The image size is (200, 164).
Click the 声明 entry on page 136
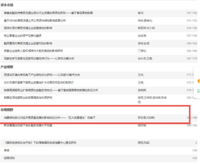[x=6, y=150]
